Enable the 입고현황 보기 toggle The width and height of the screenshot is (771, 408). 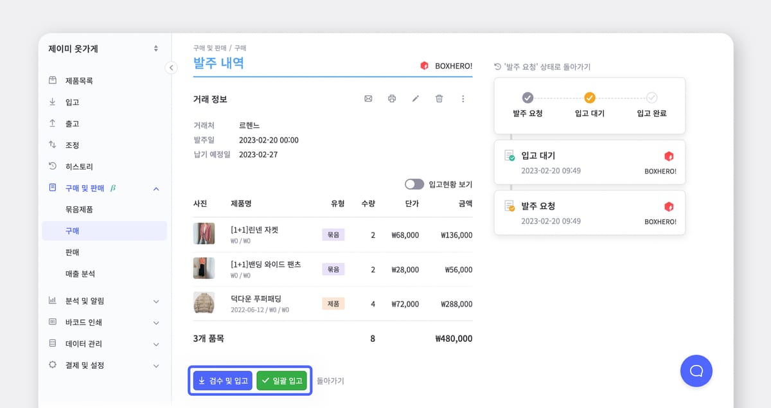414,184
